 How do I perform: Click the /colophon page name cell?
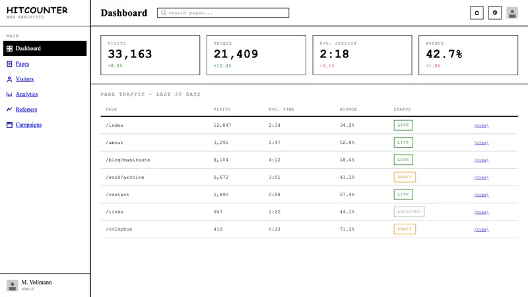[x=119, y=229]
